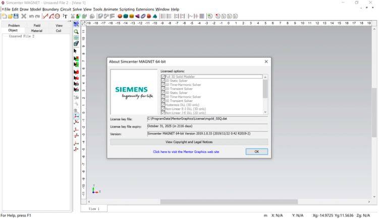Open the Draw menu
The width and height of the screenshot is (379, 219).
[24, 10]
